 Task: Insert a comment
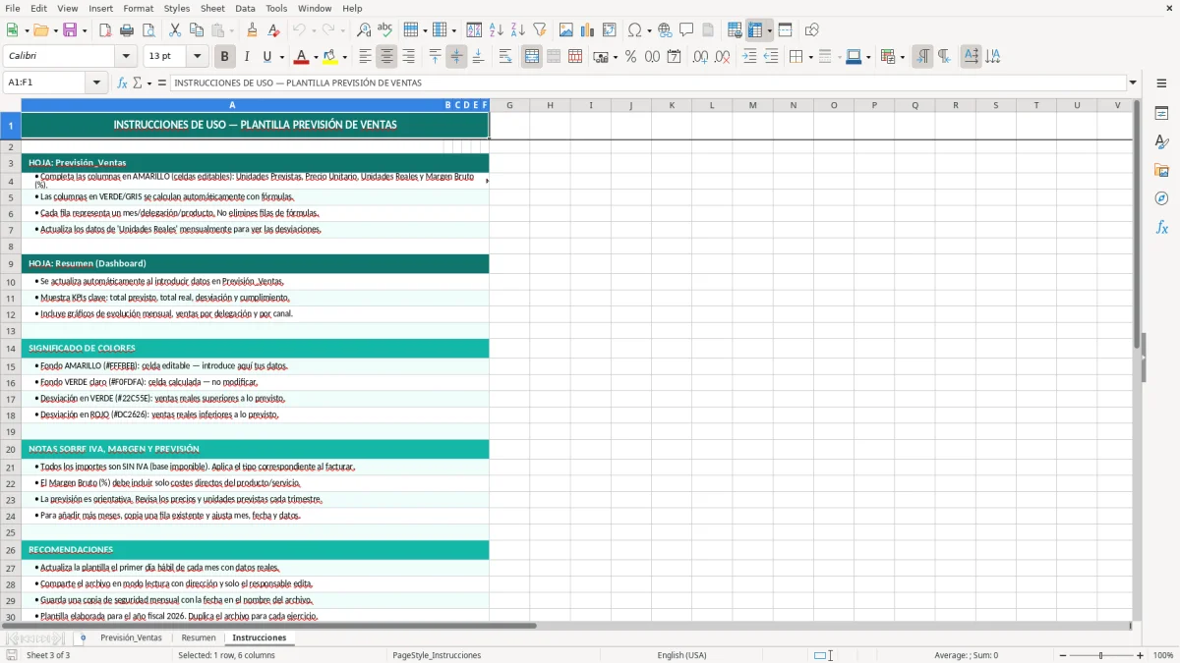click(686, 30)
